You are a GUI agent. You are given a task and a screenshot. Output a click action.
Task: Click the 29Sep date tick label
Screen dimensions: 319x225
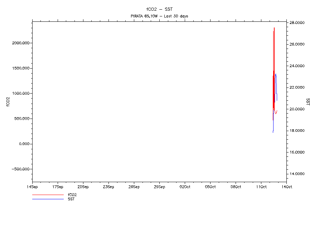coord(159,186)
